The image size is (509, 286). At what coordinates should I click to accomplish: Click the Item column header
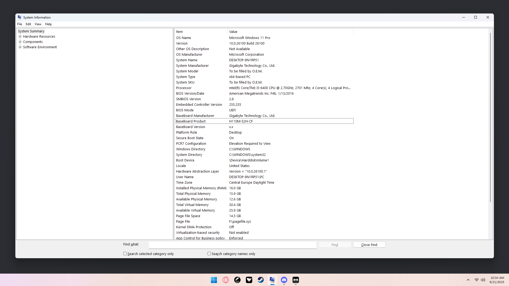tap(201, 32)
